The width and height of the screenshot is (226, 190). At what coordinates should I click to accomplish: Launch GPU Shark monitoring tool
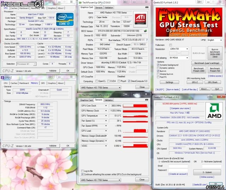pos(213,82)
